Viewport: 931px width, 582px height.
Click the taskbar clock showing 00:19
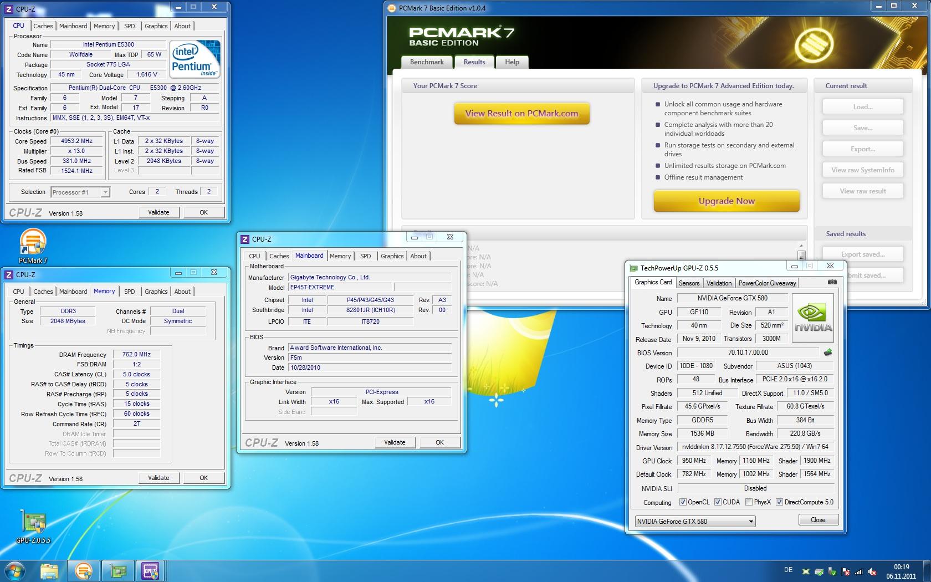tap(901, 571)
